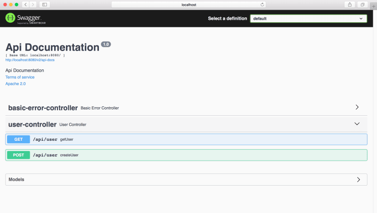Reload the page using the refresh icon

click(262, 4)
